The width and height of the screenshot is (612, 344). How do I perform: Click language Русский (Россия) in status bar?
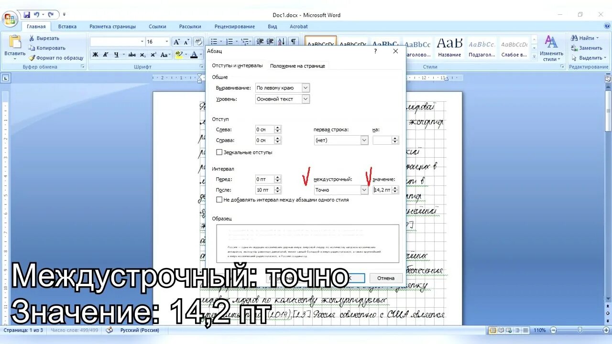pos(139,330)
